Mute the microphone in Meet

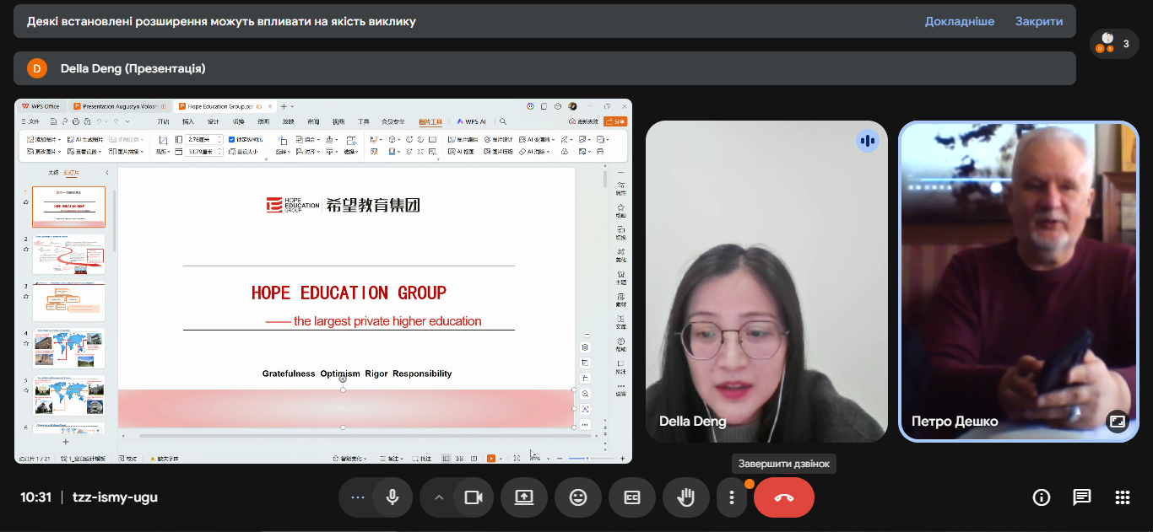(x=392, y=497)
